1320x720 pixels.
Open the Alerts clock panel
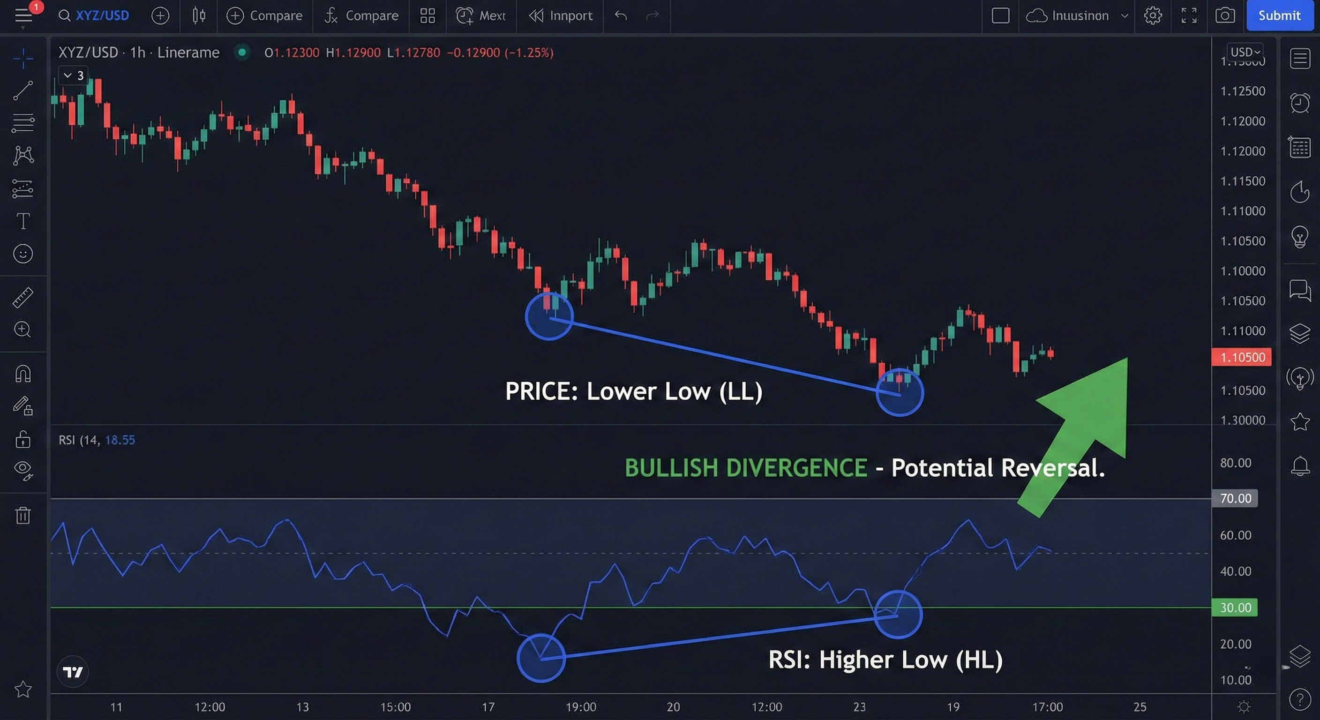point(1299,103)
